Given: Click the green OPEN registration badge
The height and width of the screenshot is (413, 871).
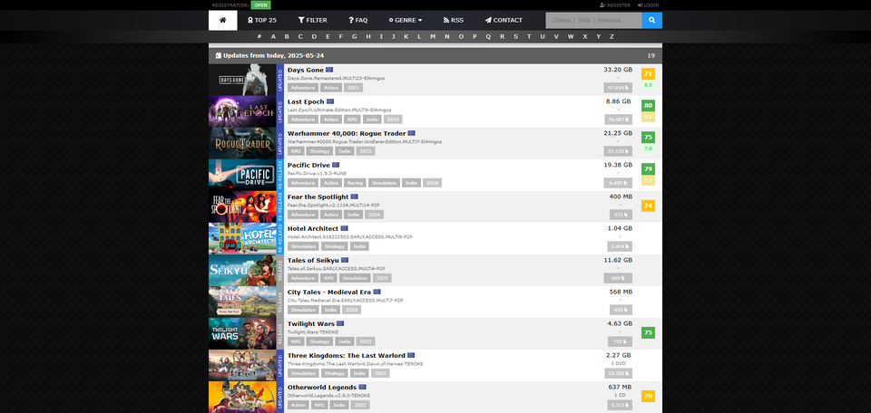Looking at the screenshot, I should point(260,5).
